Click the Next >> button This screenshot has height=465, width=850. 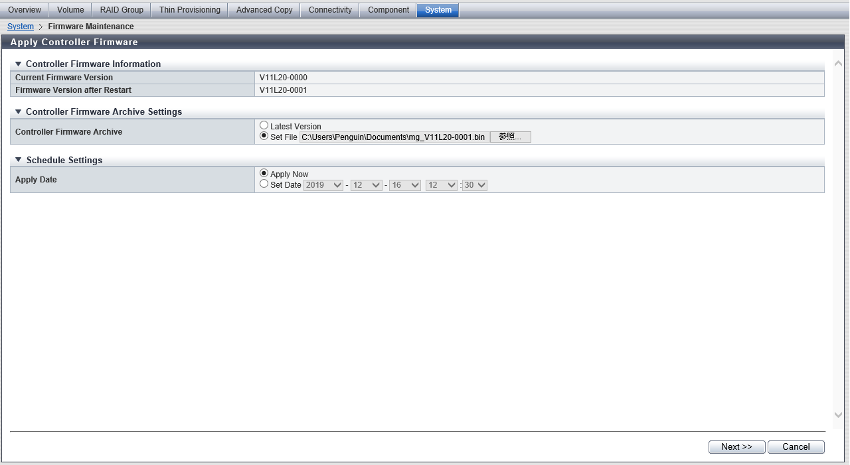(736, 447)
